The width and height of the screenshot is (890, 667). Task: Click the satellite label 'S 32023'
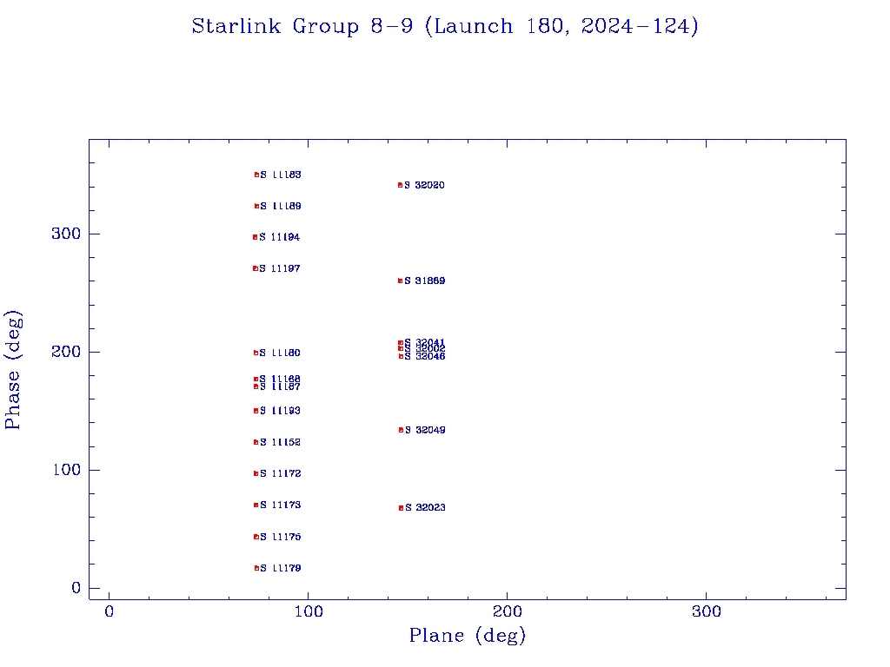tap(425, 507)
